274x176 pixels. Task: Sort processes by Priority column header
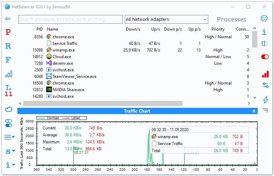[x=218, y=29]
